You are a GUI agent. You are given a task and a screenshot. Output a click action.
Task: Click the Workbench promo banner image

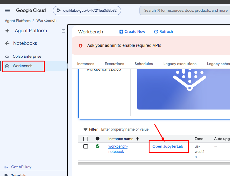point(184,89)
